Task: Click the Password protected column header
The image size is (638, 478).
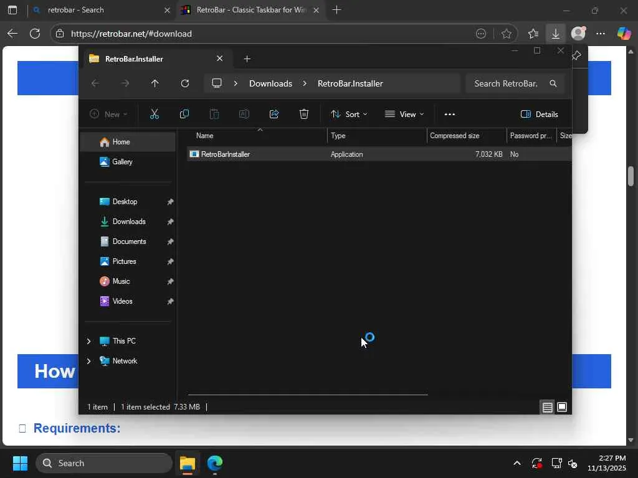Action: coord(531,136)
